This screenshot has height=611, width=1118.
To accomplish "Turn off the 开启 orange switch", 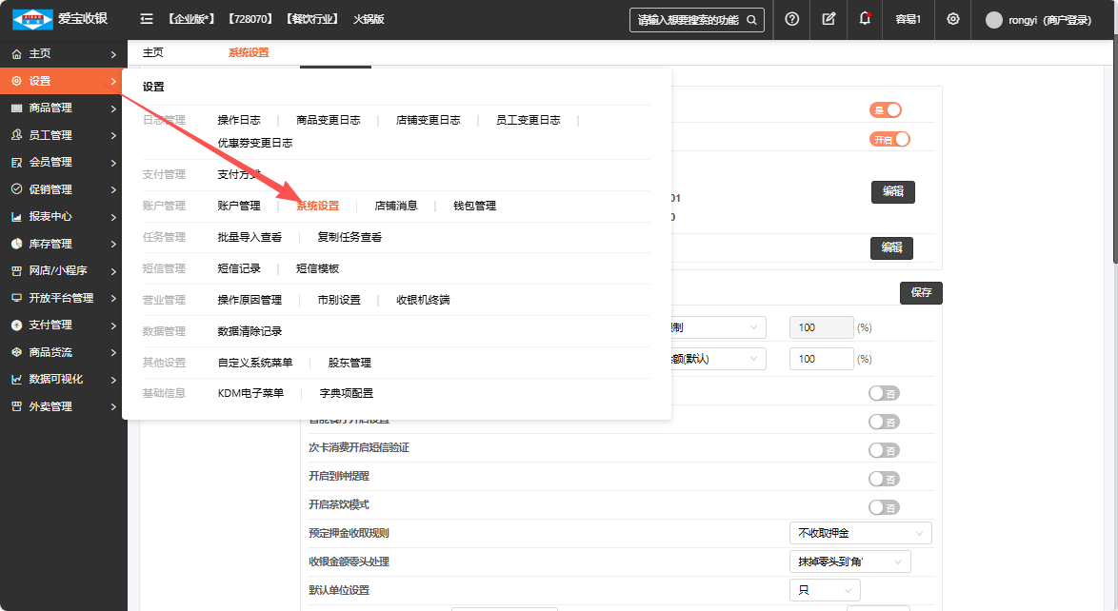I will [889, 140].
